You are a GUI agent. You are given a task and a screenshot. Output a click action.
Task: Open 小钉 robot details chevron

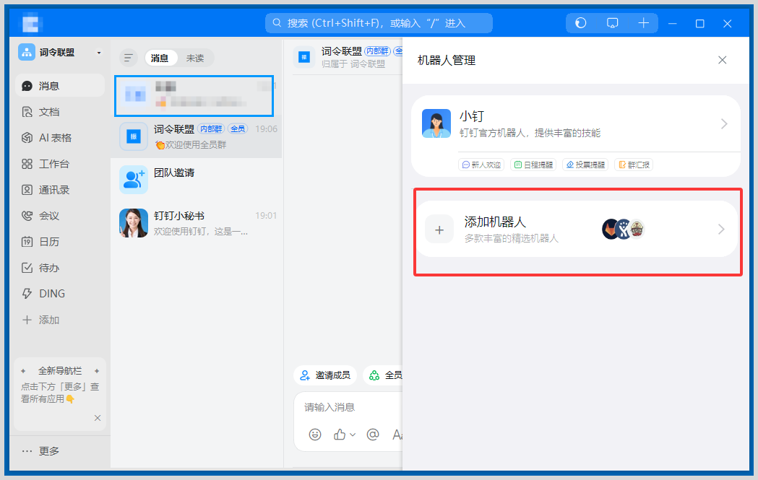tap(724, 124)
